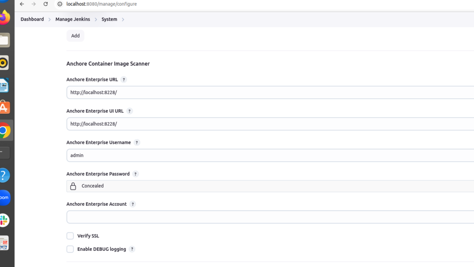Reload the page with refresh icon

click(x=46, y=4)
